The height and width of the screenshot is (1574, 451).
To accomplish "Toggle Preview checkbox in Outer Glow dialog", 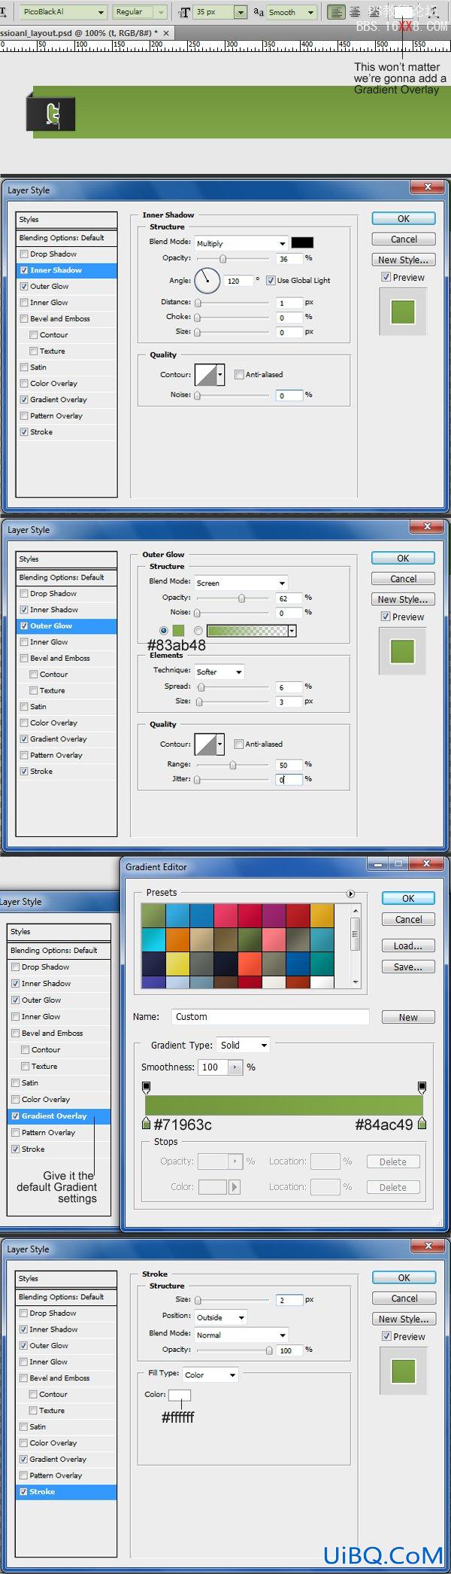I will (x=386, y=617).
